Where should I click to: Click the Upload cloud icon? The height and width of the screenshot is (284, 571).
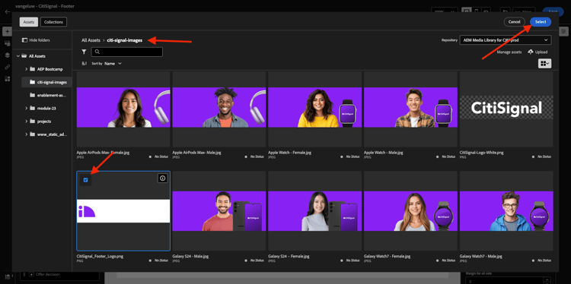click(530, 52)
